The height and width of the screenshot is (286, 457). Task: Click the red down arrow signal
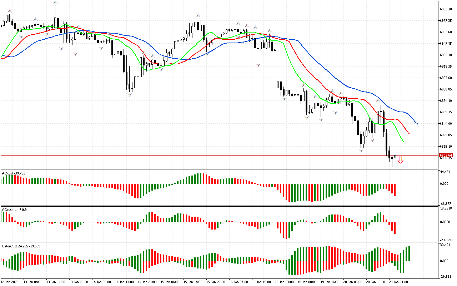coord(400,160)
